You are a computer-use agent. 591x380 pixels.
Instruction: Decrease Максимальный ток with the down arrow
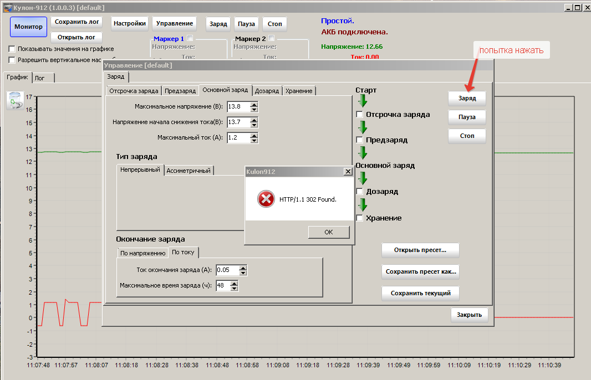coord(254,140)
